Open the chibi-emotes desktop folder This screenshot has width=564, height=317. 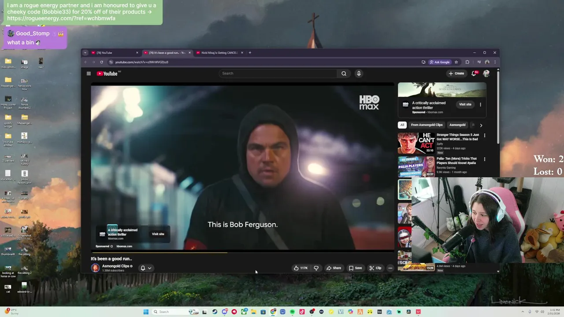click(x=8, y=63)
